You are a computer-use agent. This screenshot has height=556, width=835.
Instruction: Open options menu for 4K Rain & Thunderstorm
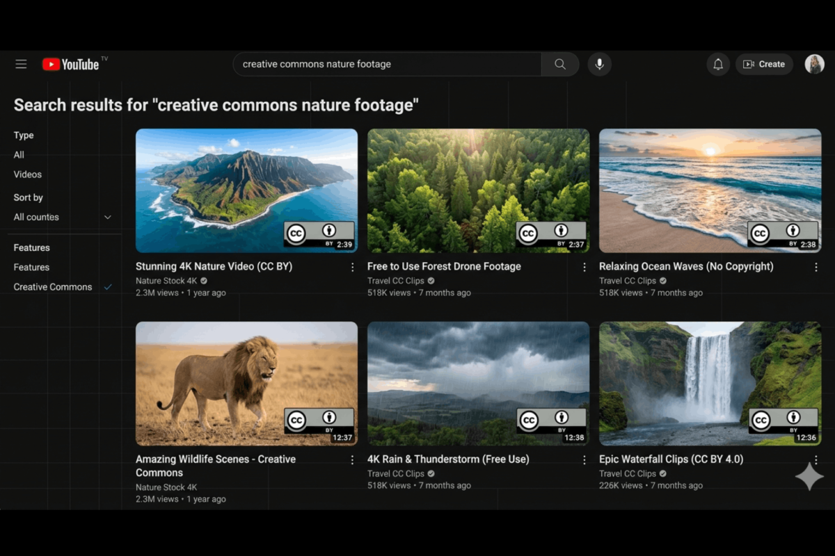[x=584, y=459]
